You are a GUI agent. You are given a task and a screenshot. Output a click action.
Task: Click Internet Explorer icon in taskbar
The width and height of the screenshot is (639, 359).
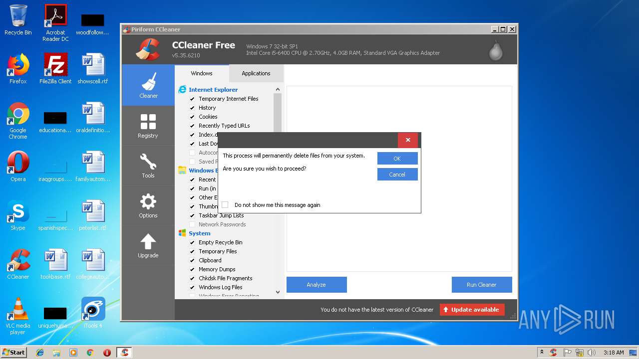40,353
